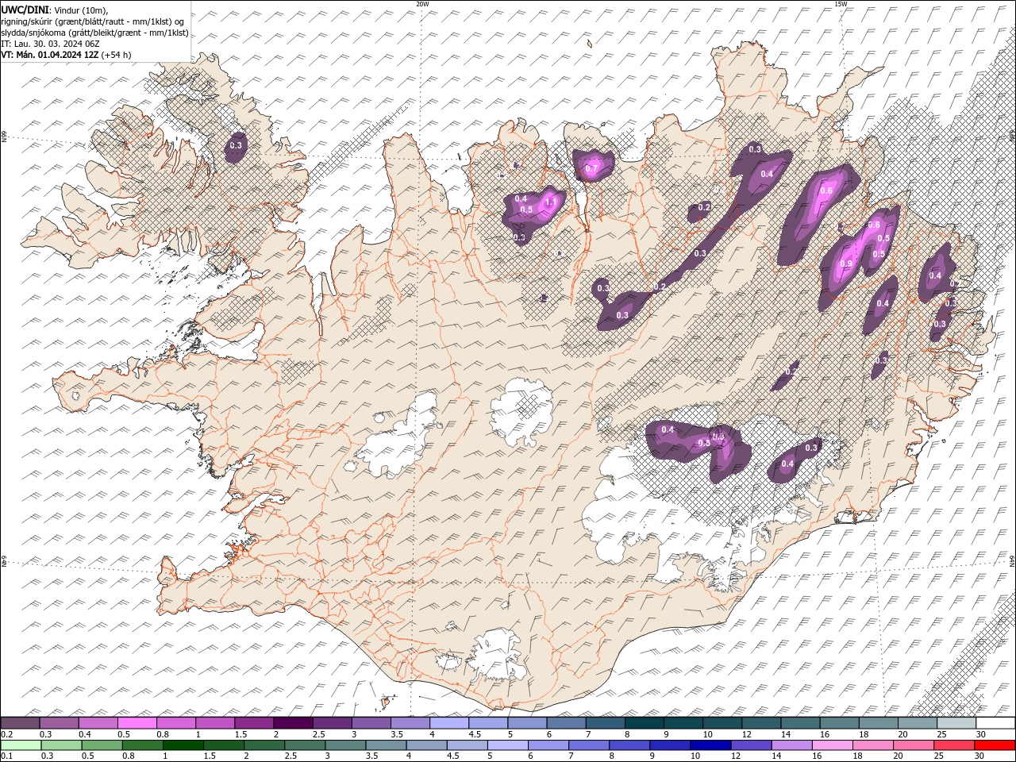This screenshot has height=762, width=1016.
Task: Select the IT: Lau. 30. 03. 2024 06Z line
Action: pos(51,44)
